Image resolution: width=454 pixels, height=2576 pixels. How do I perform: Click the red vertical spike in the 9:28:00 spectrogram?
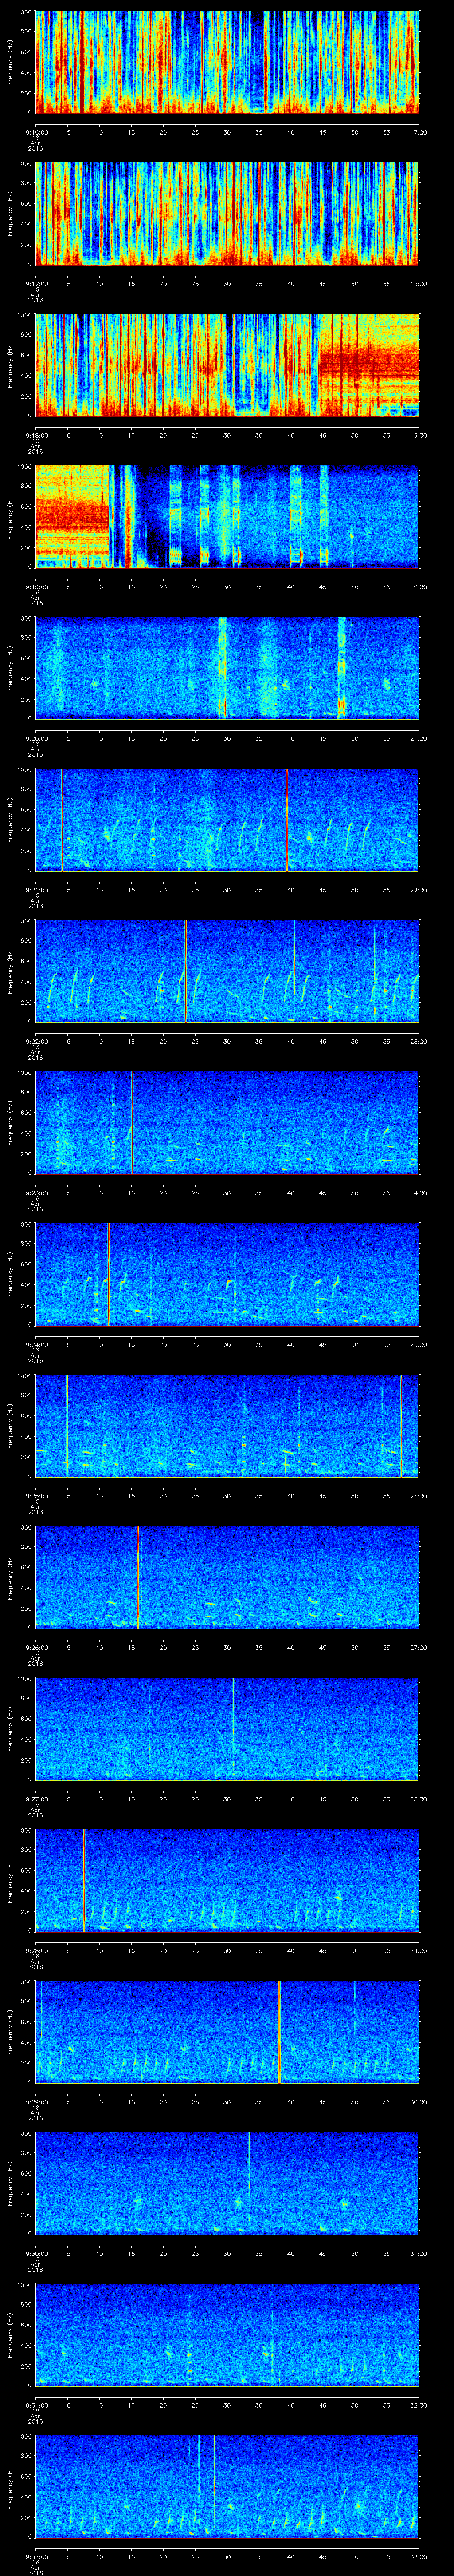(x=84, y=1880)
